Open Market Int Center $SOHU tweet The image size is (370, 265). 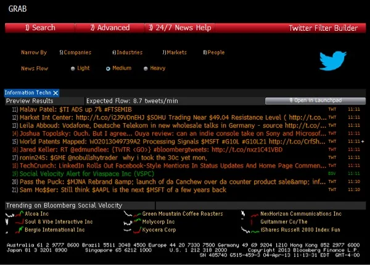pos(186,118)
